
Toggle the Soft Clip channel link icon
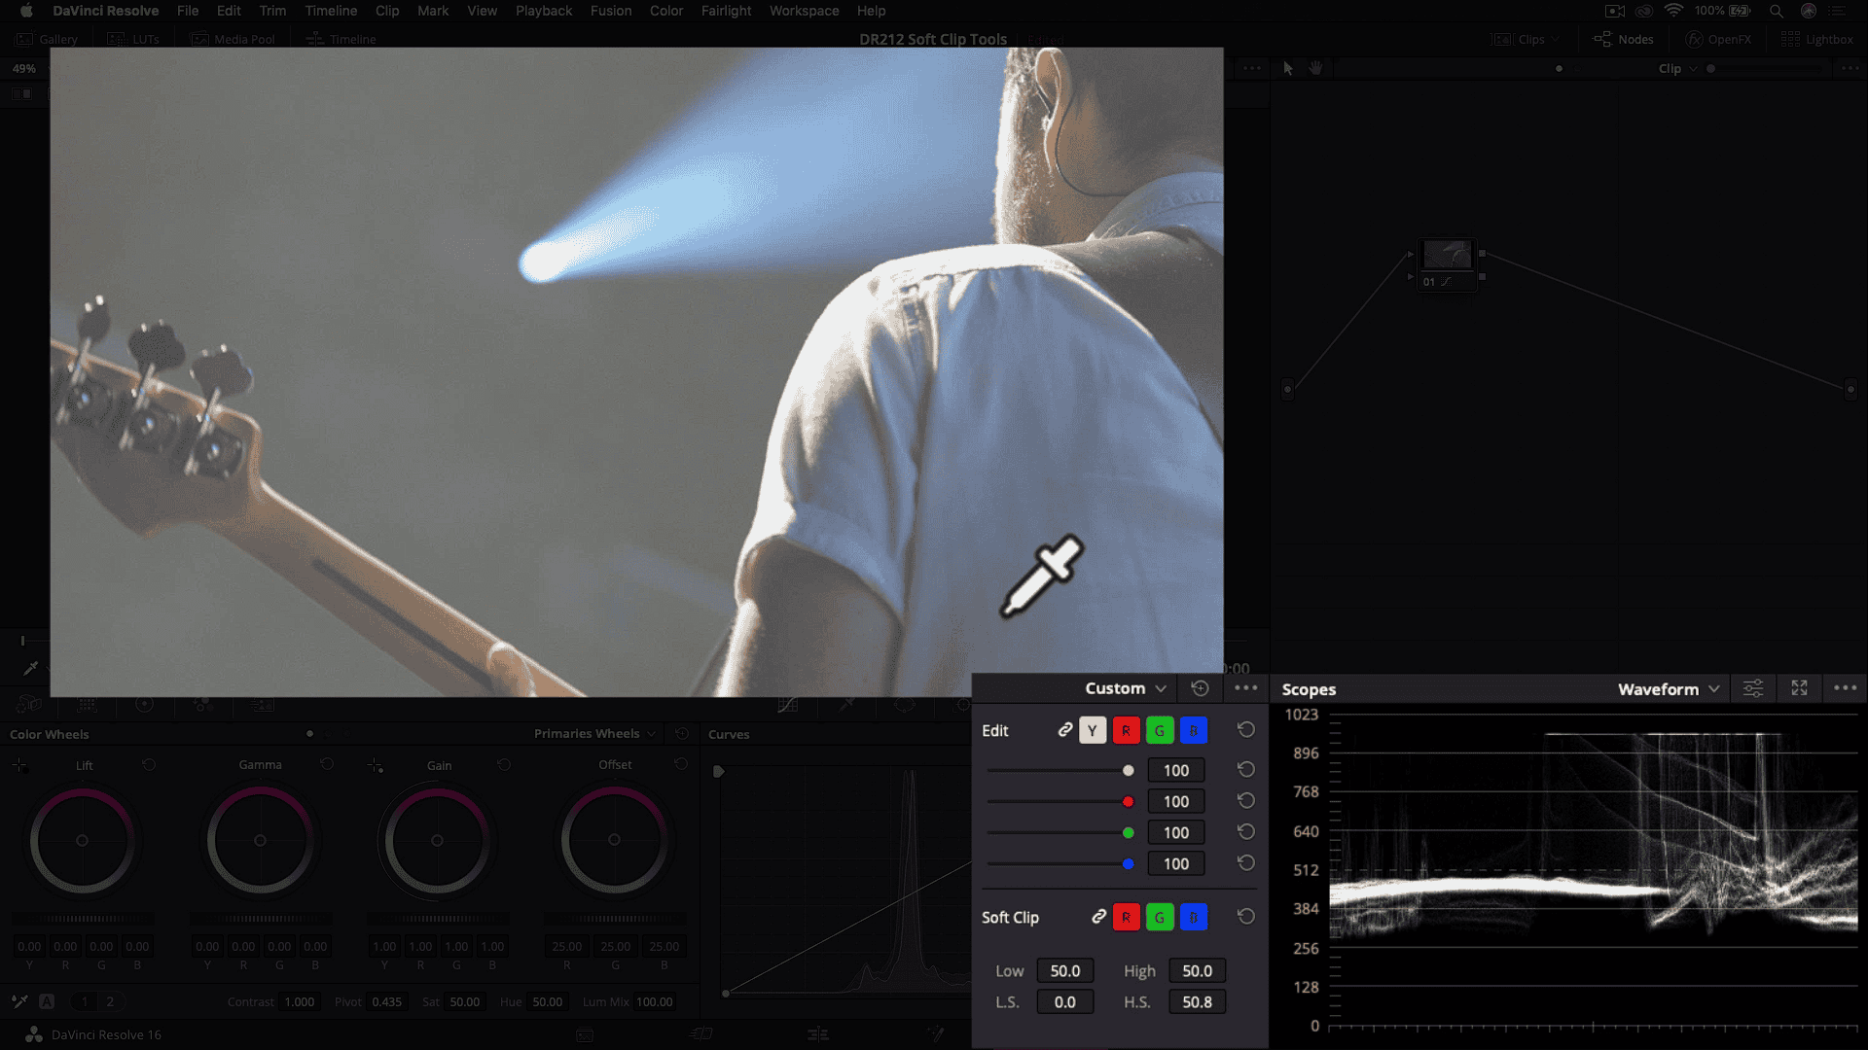point(1098,917)
